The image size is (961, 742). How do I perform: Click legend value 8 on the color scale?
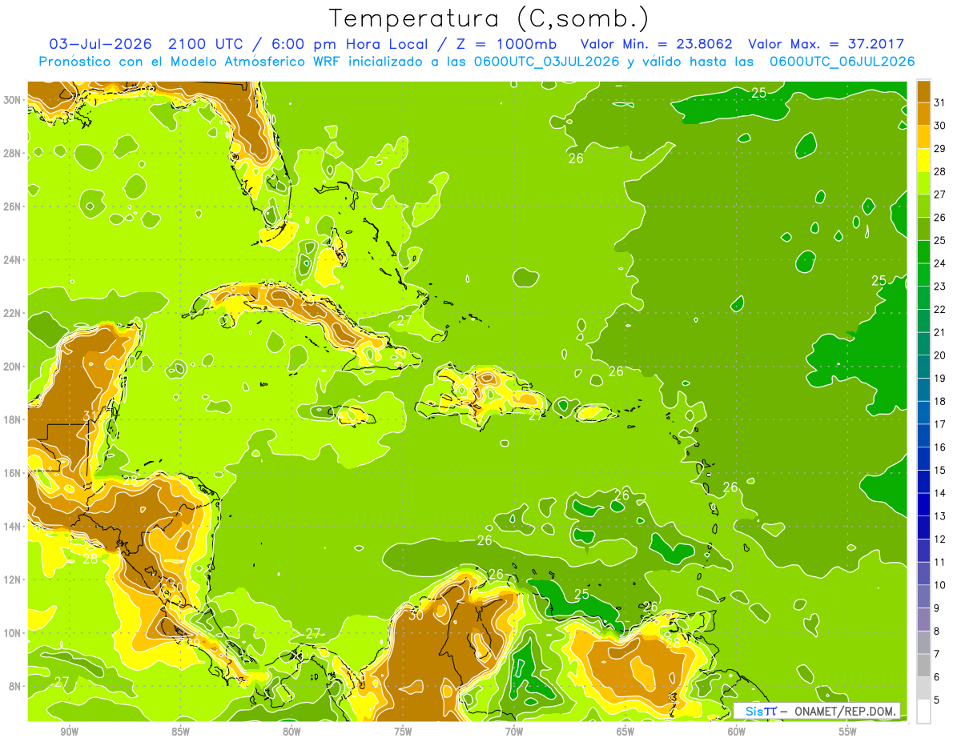(x=936, y=631)
